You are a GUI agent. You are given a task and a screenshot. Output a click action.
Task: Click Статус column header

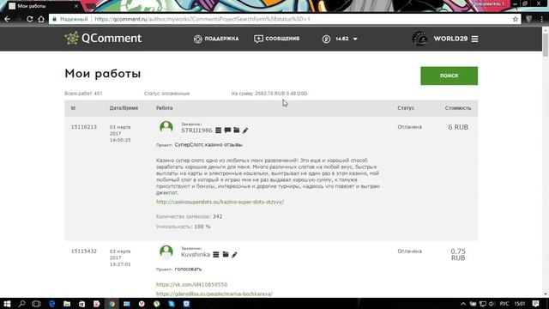tap(406, 108)
